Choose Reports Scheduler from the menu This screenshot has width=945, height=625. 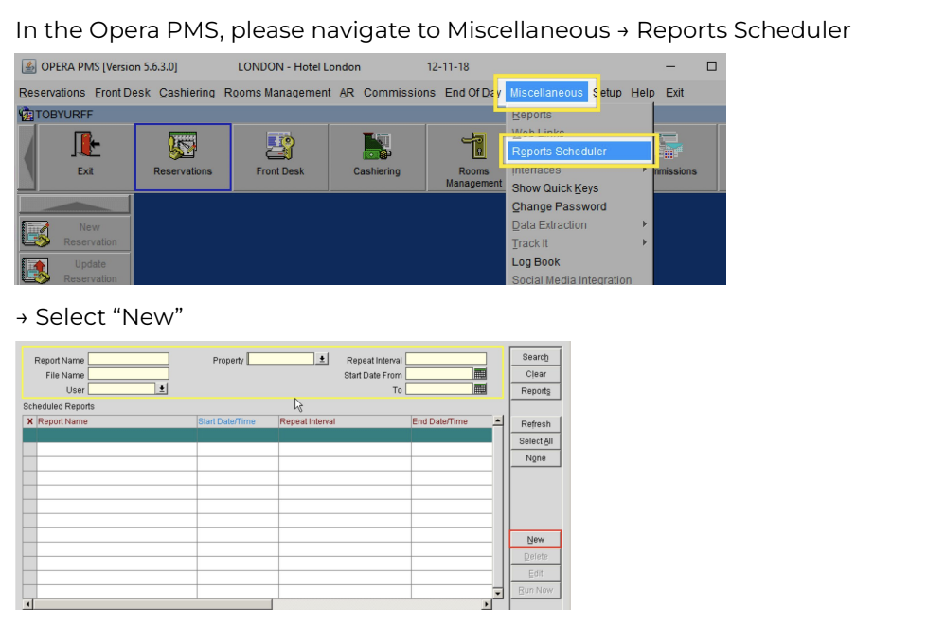coord(579,152)
